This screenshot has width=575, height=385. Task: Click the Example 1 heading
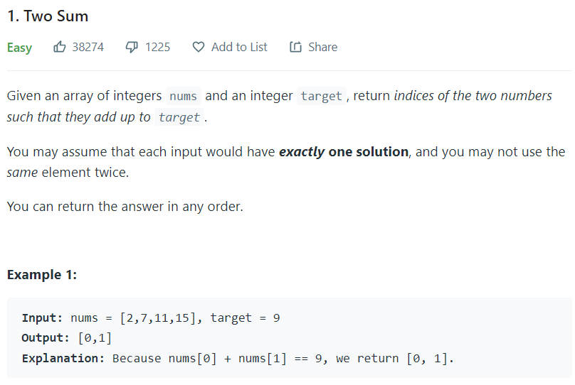42,274
